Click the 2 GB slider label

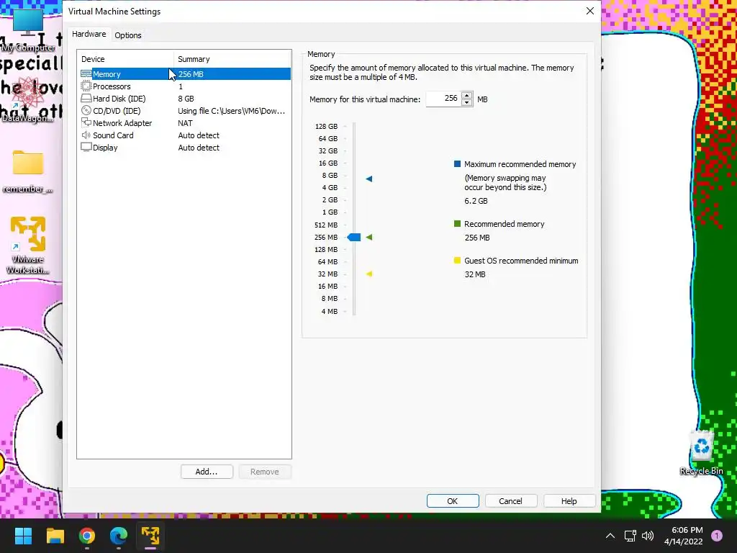pyautogui.click(x=330, y=199)
